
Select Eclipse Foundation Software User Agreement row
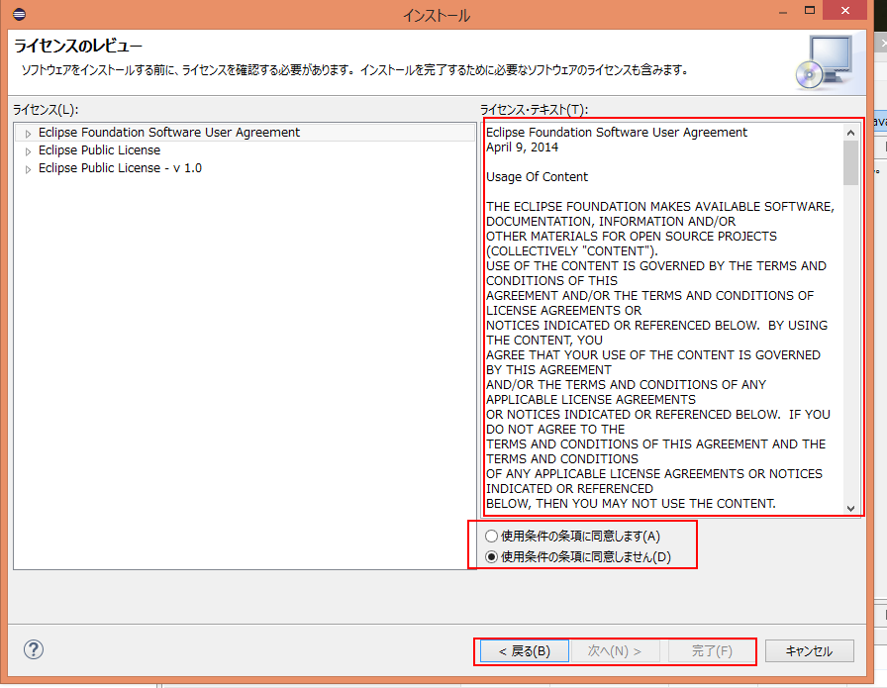[x=245, y=133]
